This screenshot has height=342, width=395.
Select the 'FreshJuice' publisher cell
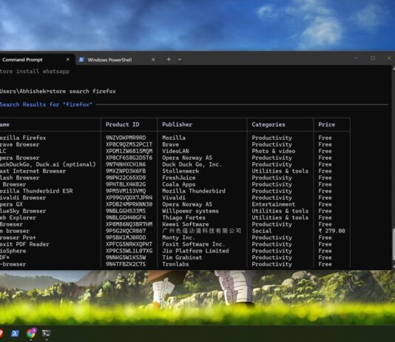(178, 178)
